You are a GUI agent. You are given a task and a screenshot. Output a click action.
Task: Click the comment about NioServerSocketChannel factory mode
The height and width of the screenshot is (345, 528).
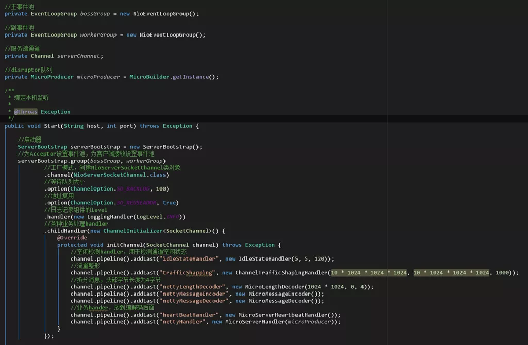pos(112,168)
